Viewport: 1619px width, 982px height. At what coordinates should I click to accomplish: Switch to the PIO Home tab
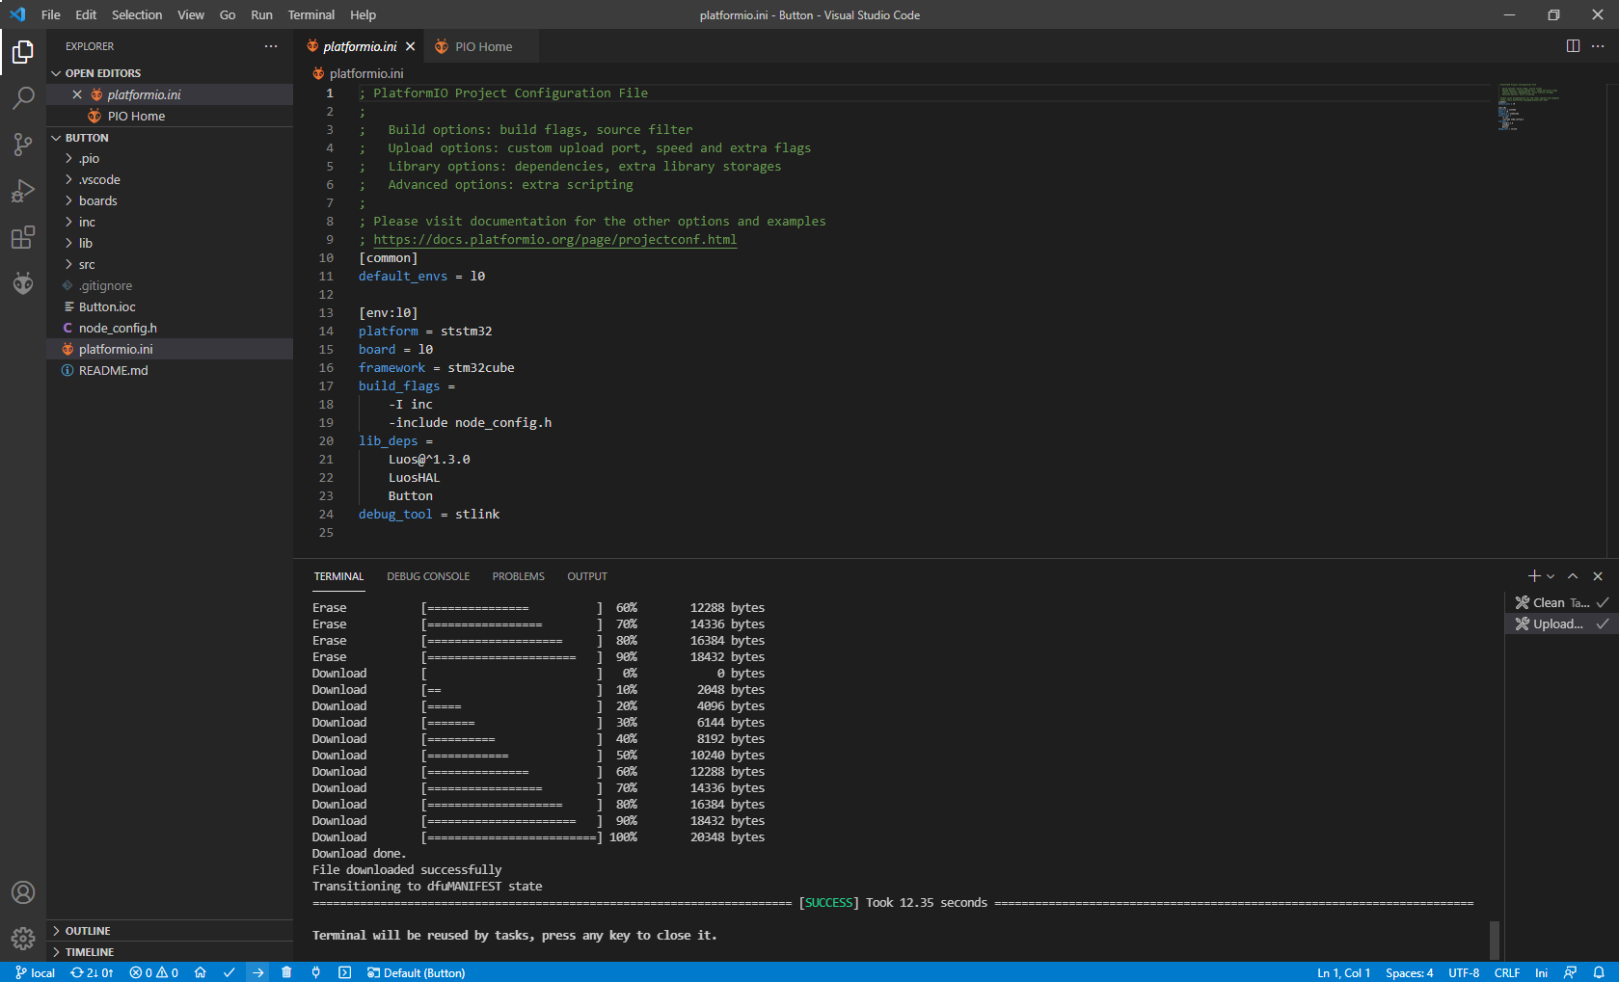tap(482, 46)
